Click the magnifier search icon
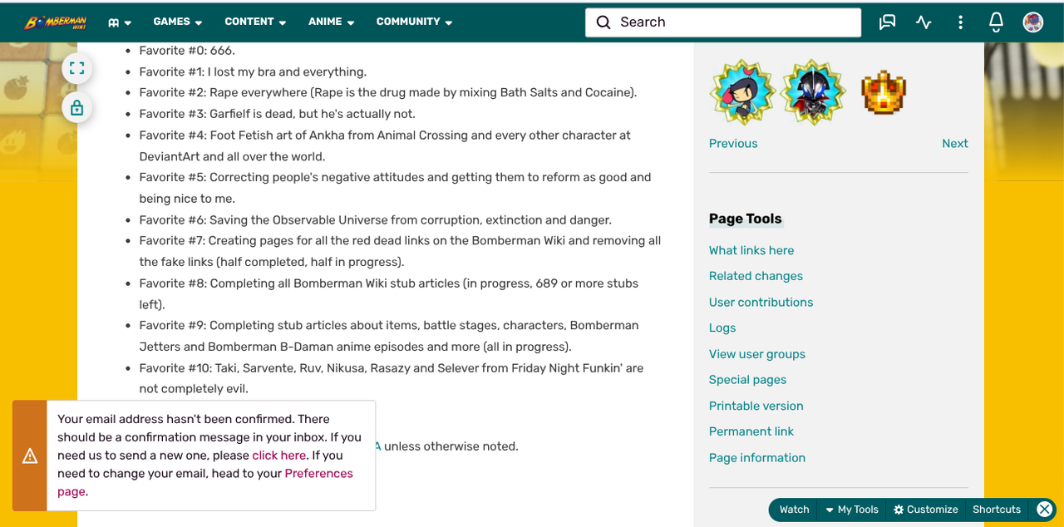The image size is (1064, 527). click(603, 22)
